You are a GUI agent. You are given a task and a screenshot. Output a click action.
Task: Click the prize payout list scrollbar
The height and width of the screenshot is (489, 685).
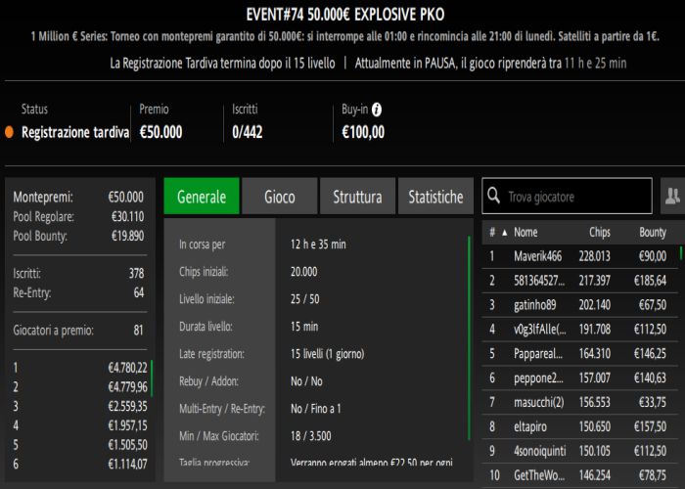(x=153, y=378)
